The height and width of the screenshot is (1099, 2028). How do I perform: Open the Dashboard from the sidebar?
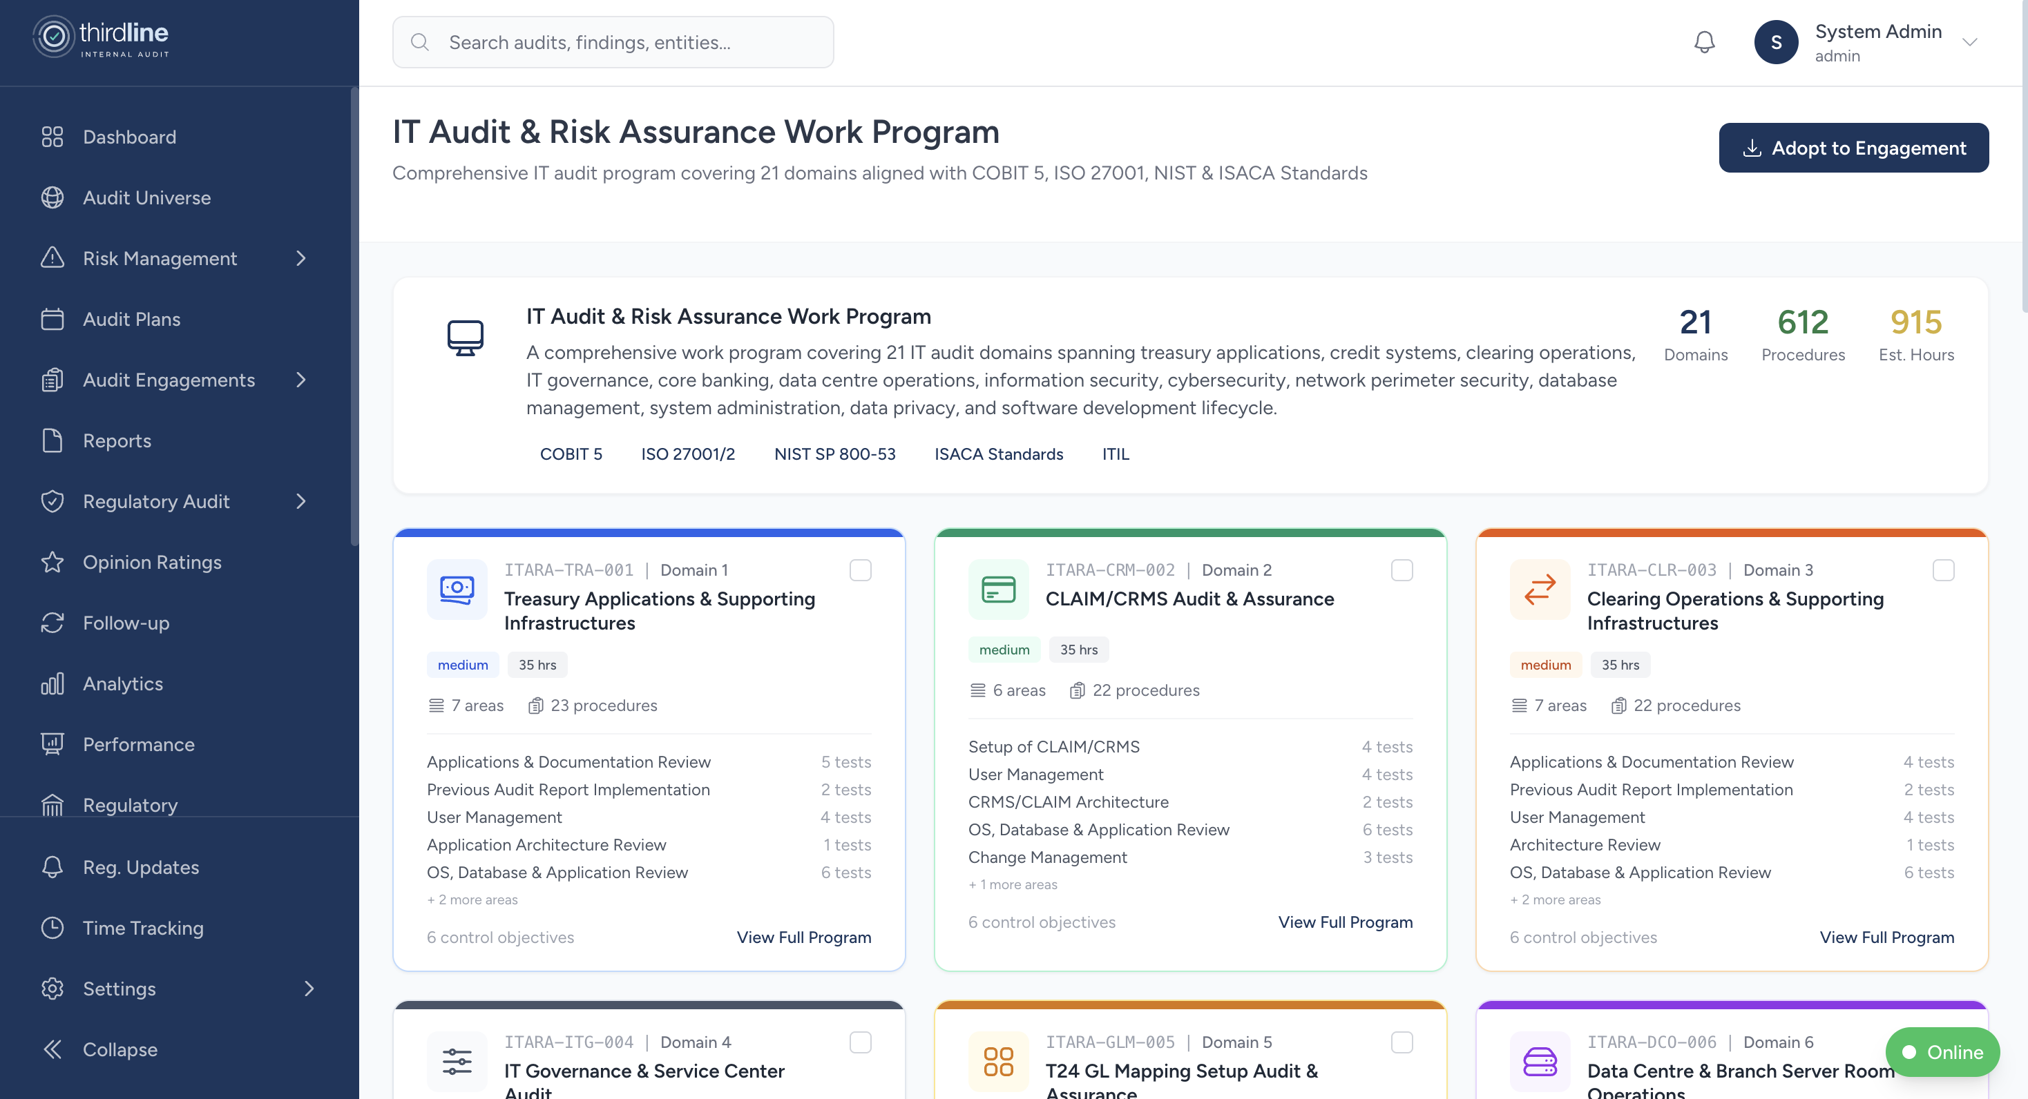(x=128, y=137)
